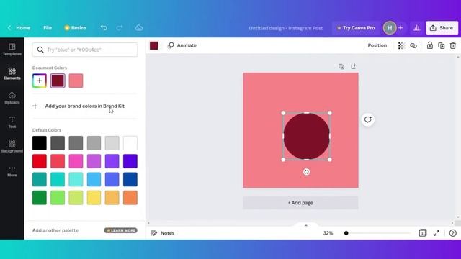Click the comment bubble icon beside canvas
The height and width of the screenshot is (259, 461).
(x=368, y=119)
